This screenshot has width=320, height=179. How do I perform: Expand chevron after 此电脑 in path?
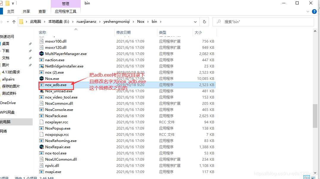(x=45, y=22)
